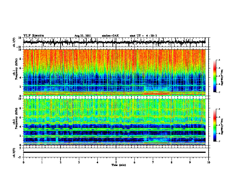The height and width of the screenshot is (182, 235).
Task: Click the "-3" label on the ch.1 color bar
Action: (x=219, y=60)
